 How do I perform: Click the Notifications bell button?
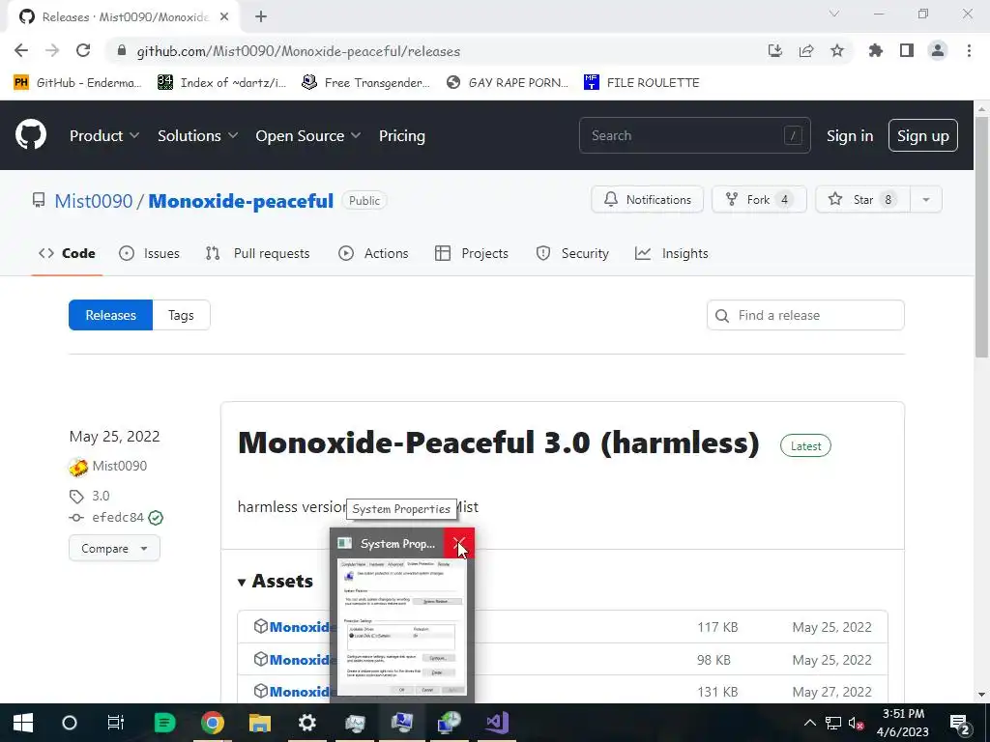647,199
